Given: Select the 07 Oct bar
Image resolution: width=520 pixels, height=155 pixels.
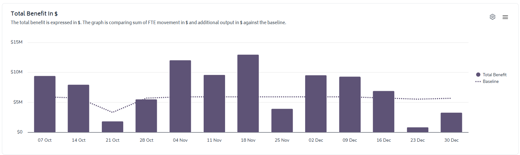Looking at the screenshot, I should click(x=45, y=104).
